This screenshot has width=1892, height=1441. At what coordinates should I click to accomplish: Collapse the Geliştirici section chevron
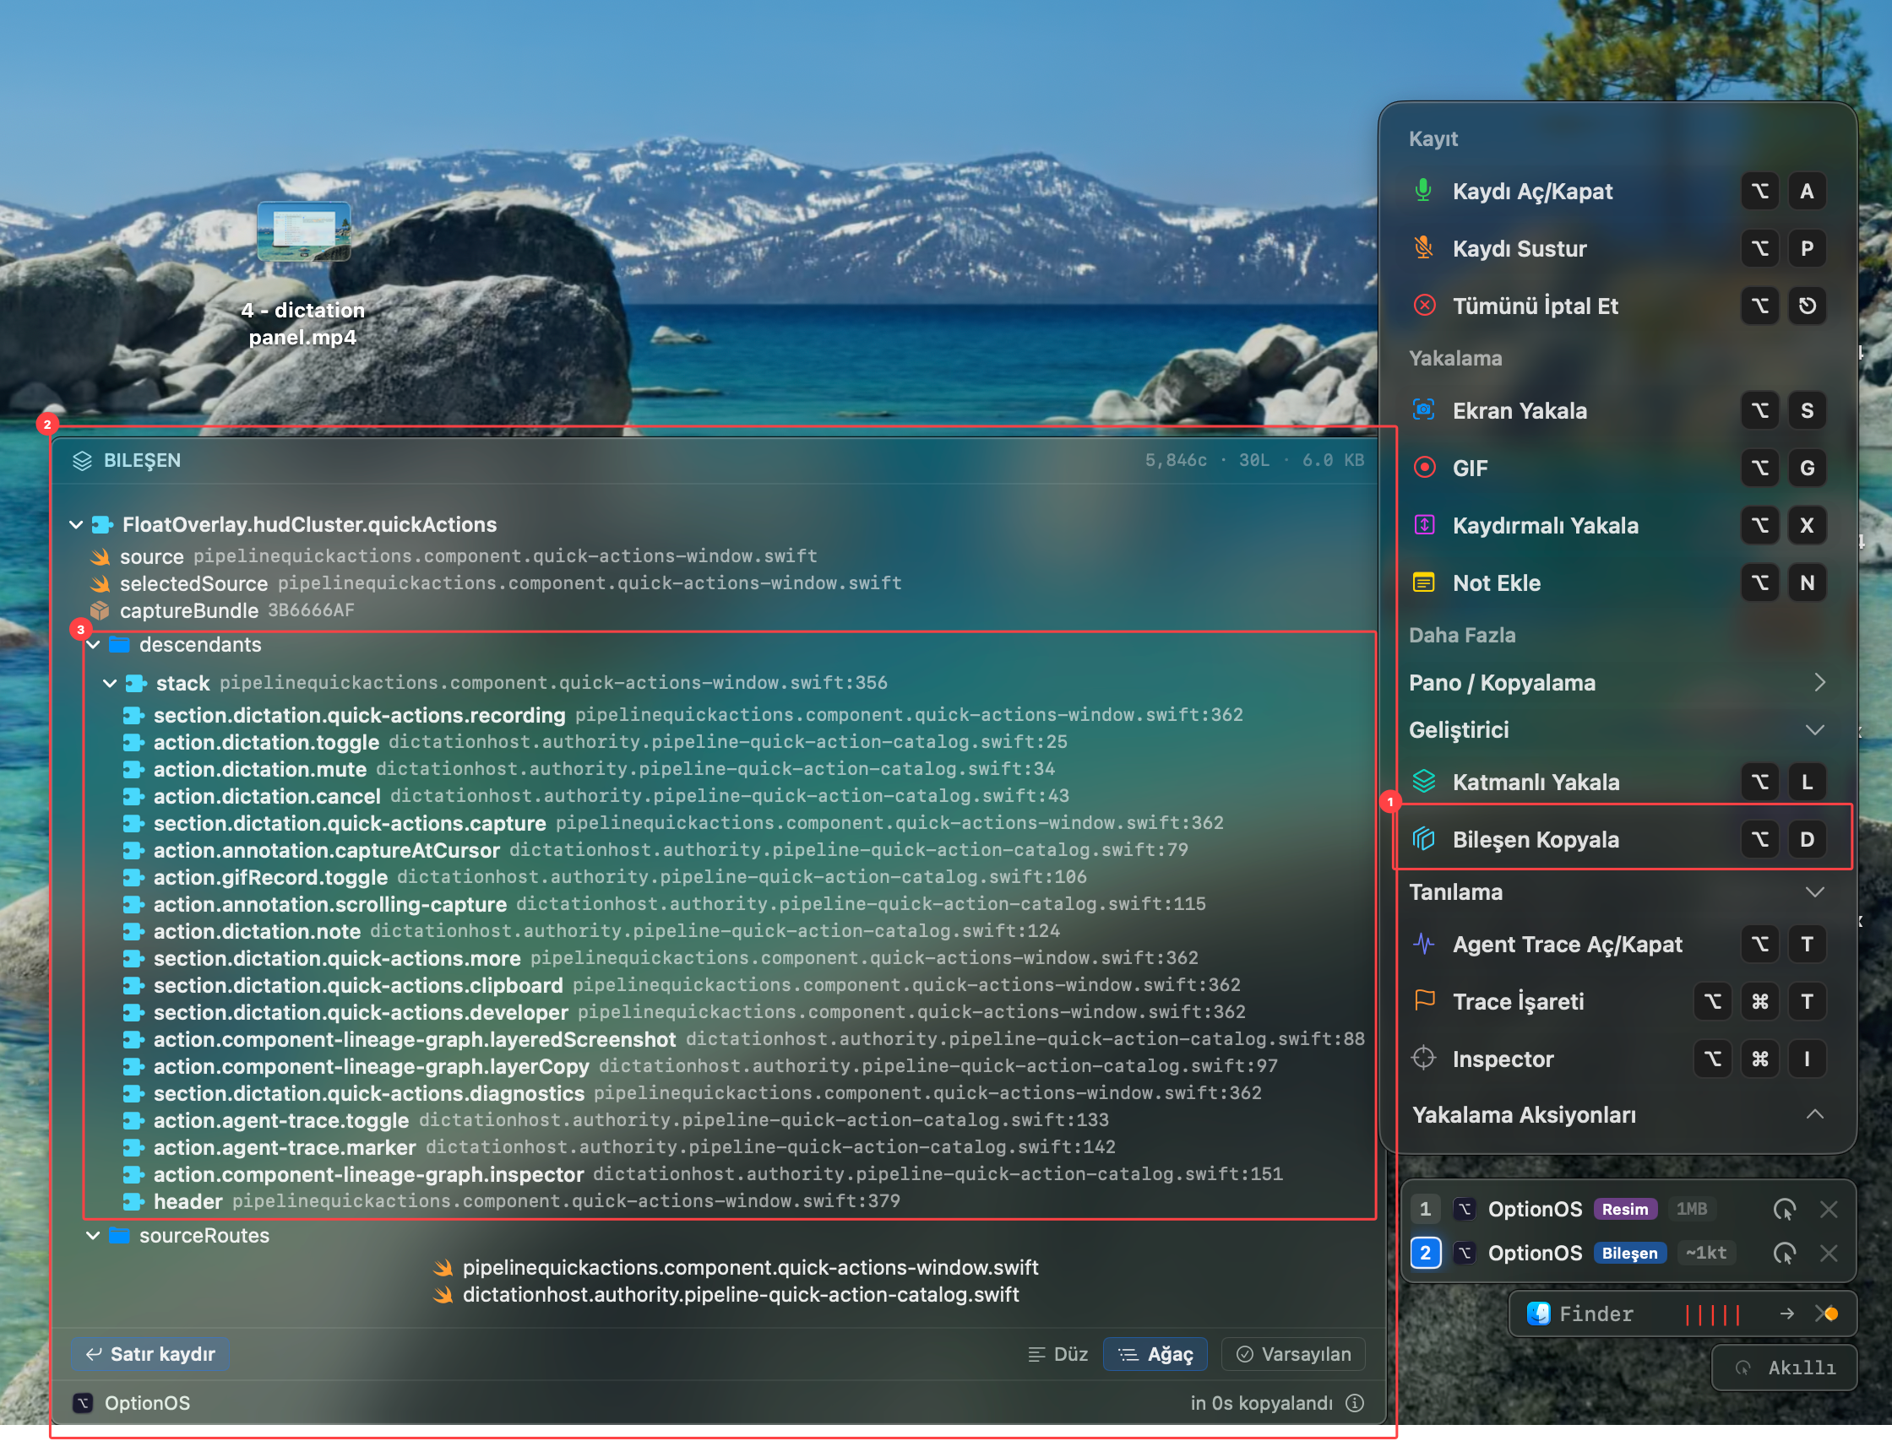pos(1815,730)
